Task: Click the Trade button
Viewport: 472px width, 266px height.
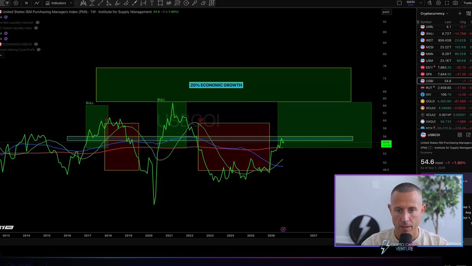Action: 467,3
